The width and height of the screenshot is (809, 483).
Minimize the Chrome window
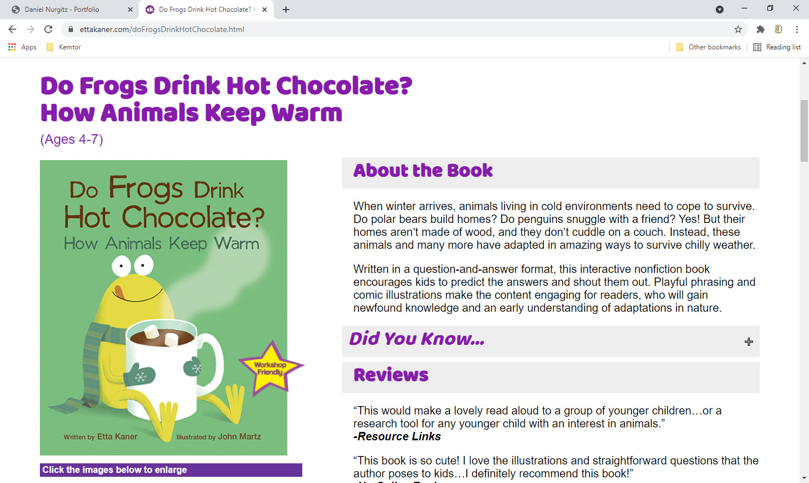pos(744,8)
